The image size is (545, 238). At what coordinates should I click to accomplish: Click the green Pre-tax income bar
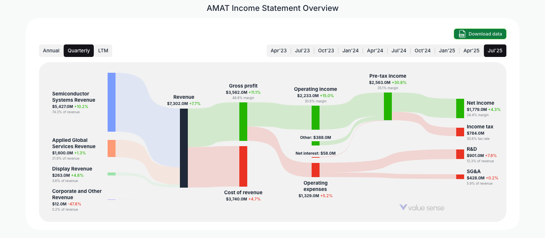388,106
